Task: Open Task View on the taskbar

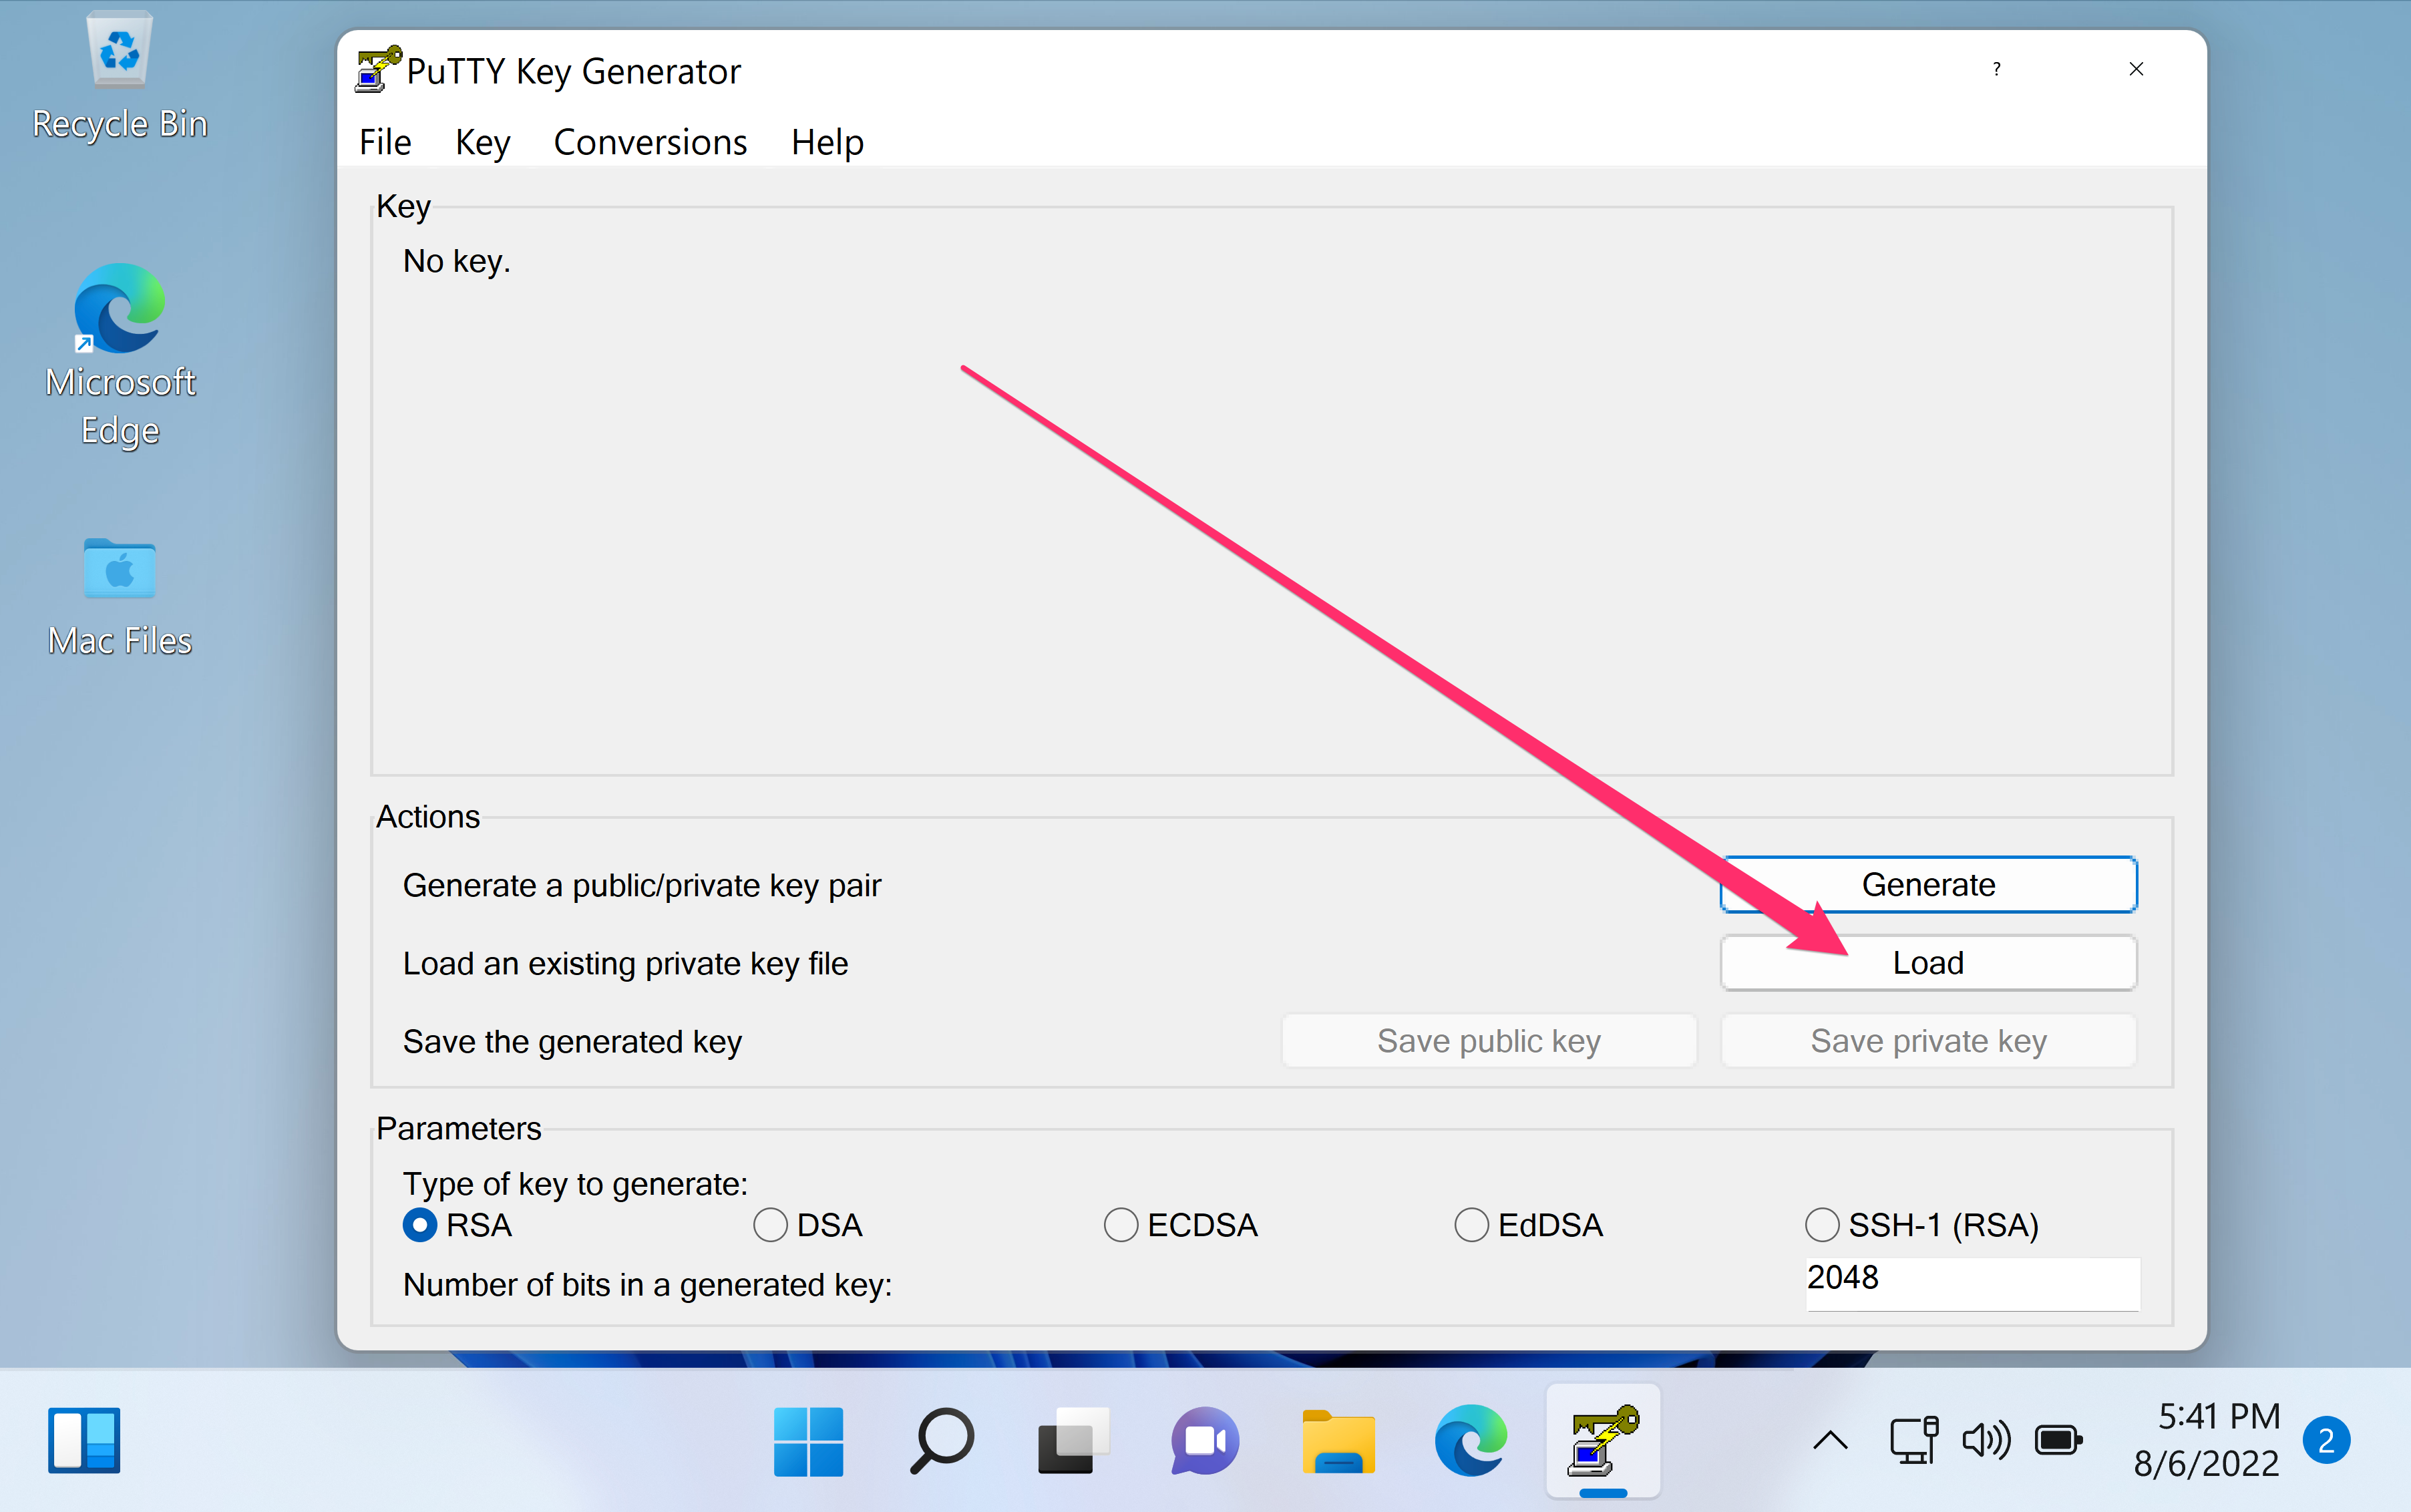Action: click(1073, 1441)
